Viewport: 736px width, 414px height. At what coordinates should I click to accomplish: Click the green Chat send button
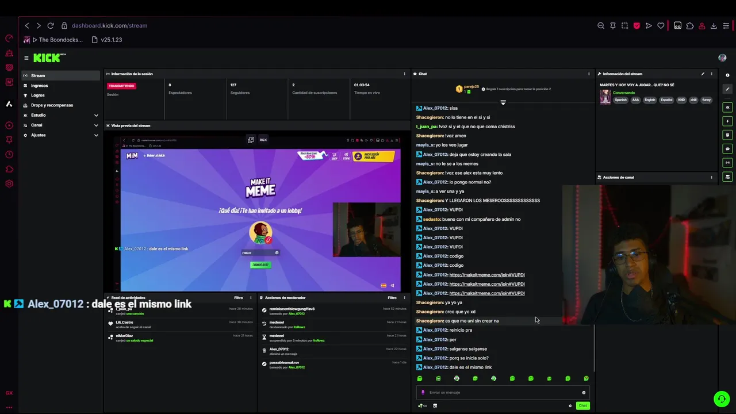click(x=582, y=405)
